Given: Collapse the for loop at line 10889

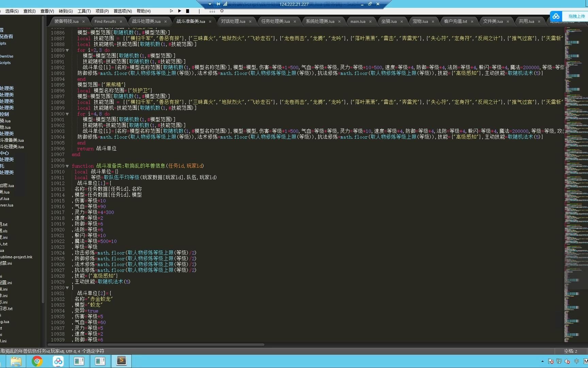Looking at the screenshot, I should click(67, 50).
